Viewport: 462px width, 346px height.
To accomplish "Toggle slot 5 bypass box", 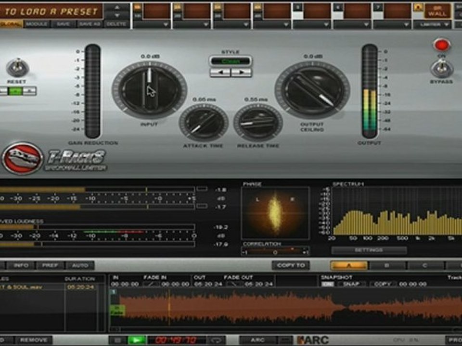I will tap(297, 15).
